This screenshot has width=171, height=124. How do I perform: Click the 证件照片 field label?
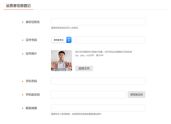(x=31, y=54)
